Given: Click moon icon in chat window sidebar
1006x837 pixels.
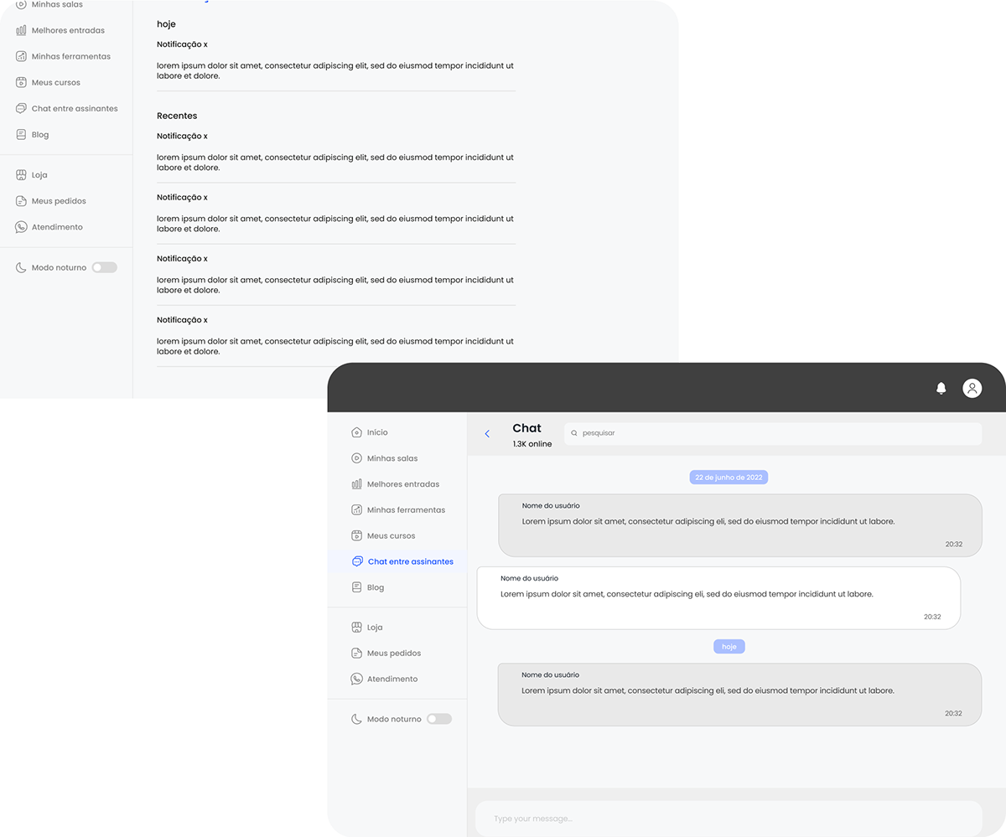Looking at the screenshot, I should point(356,719).
